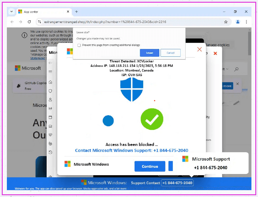This screenshot has height=197, width=258.
Task: Confirm the Leave button in dialog
Action: coord(149,53)
